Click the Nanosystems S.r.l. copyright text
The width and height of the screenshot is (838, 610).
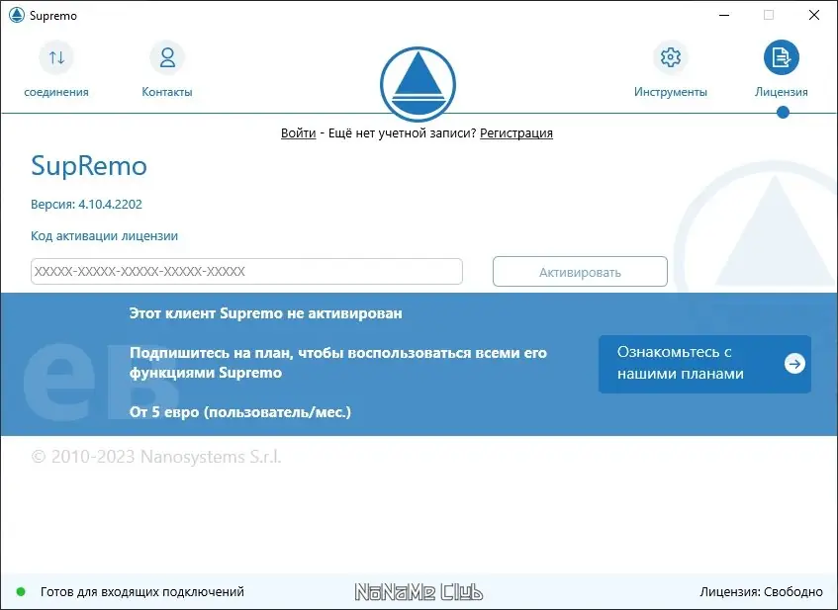tap(156, 457)
